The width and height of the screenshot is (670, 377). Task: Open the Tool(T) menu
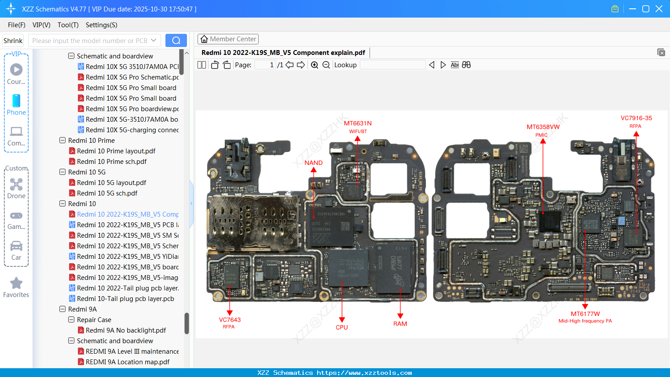click(x=68, y=25)
